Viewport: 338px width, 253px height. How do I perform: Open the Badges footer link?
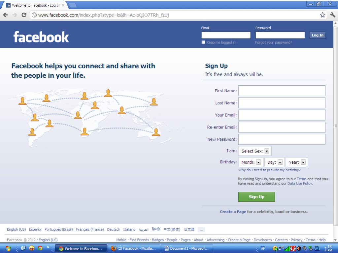pyautogui.click(x=158, y=240)
